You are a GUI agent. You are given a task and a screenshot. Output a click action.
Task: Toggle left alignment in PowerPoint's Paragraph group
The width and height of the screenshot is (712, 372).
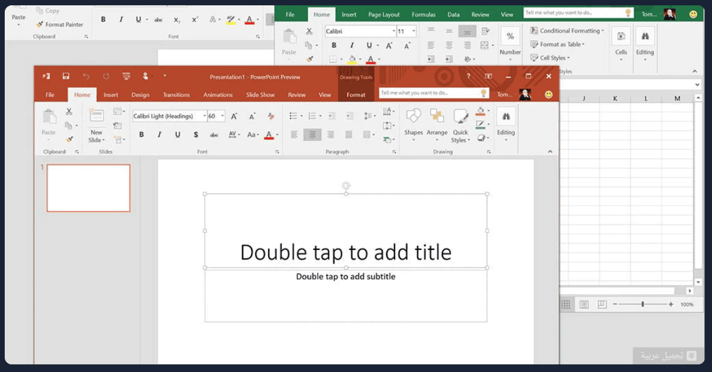pos(294,135)
